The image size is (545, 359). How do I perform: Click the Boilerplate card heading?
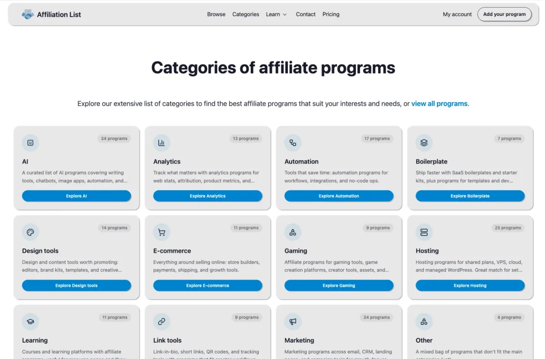click(431, 162)
